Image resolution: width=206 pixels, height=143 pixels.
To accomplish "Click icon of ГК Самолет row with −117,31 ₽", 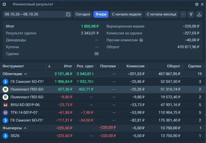I will (5, 120).
